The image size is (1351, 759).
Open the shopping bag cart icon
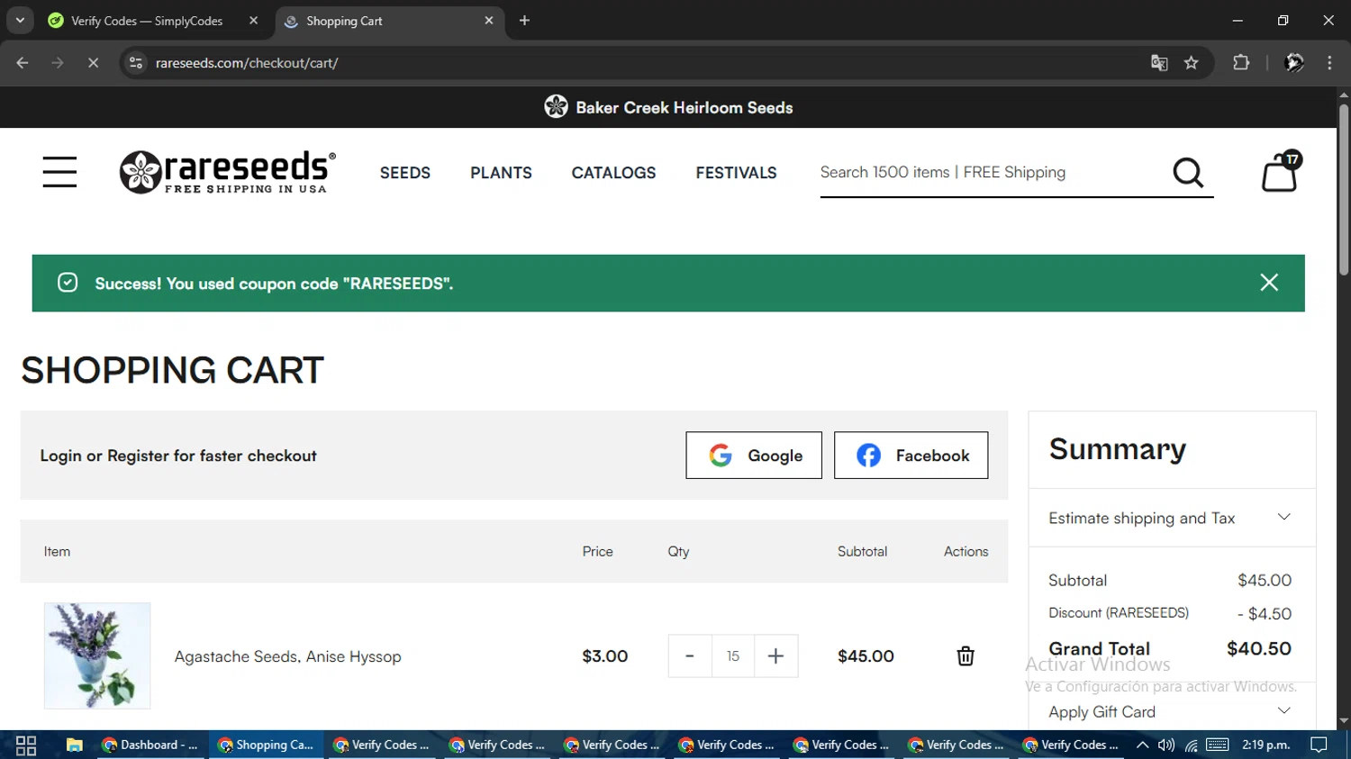(x=1280, y=171)
